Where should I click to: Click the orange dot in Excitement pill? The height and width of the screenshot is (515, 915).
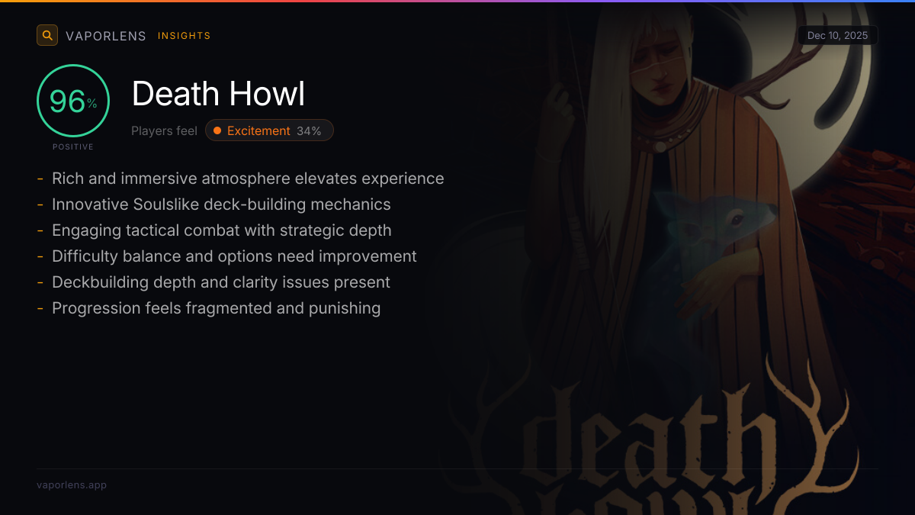[217, 130]
